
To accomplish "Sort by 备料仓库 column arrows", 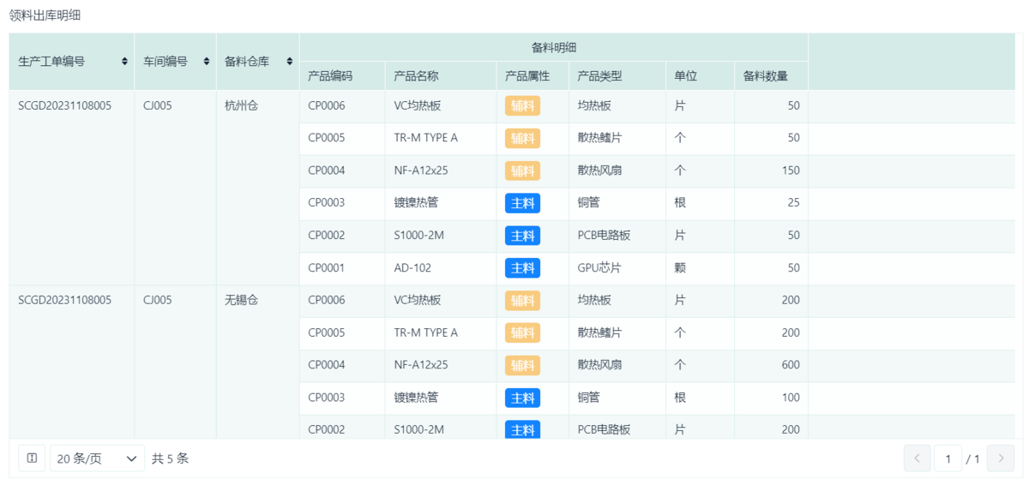I will [290, 62].
